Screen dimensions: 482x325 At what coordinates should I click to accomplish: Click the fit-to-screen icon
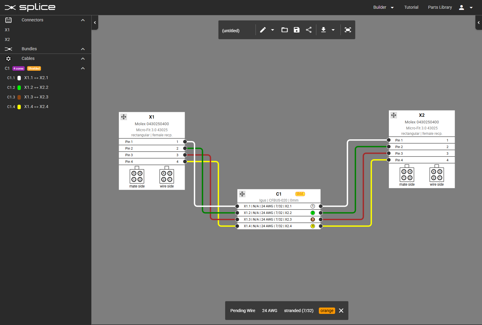pos(348,30)
